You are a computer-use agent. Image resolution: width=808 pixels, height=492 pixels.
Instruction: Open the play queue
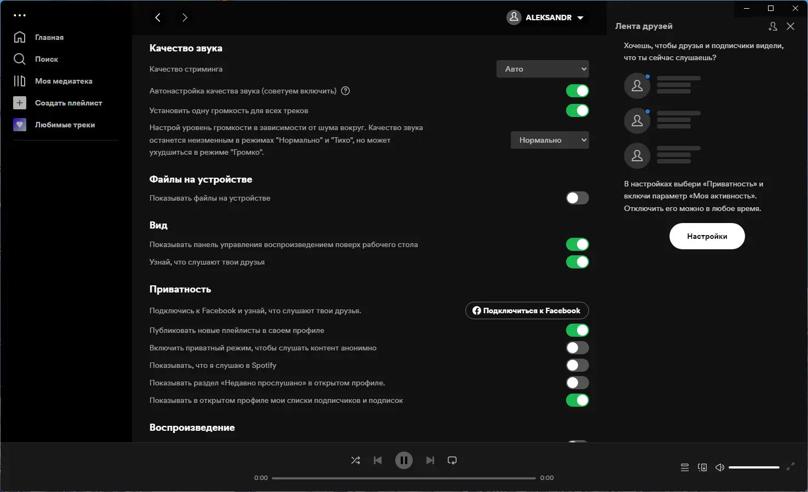click(685, 467)
